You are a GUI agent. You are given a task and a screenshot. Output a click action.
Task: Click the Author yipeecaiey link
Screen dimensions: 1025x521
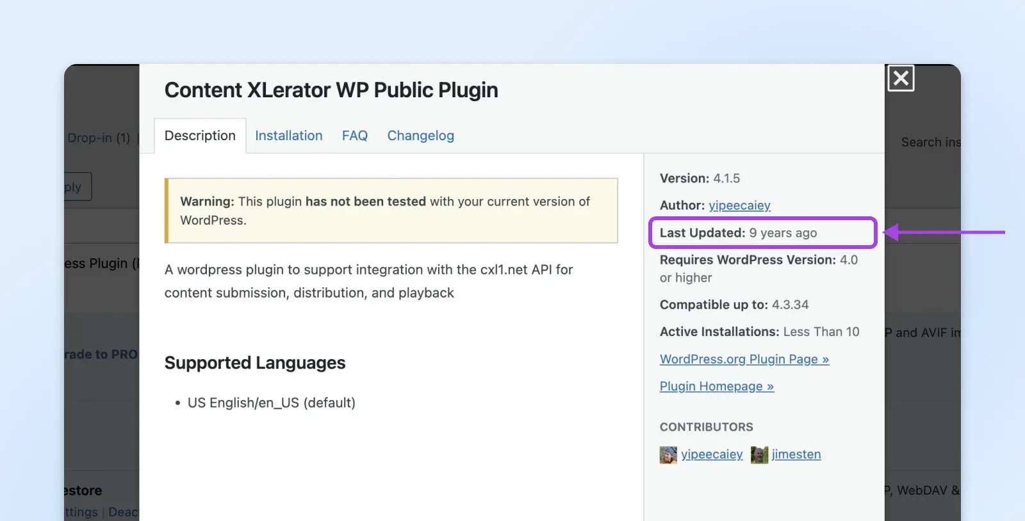coord(739,205)
